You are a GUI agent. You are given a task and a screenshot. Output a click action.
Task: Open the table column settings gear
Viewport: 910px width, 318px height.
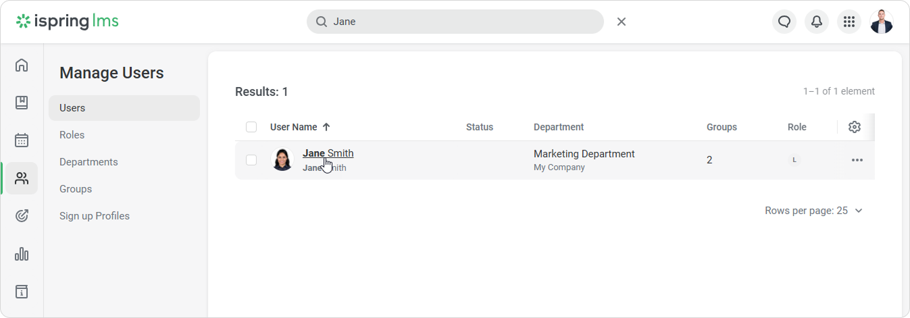854,127
